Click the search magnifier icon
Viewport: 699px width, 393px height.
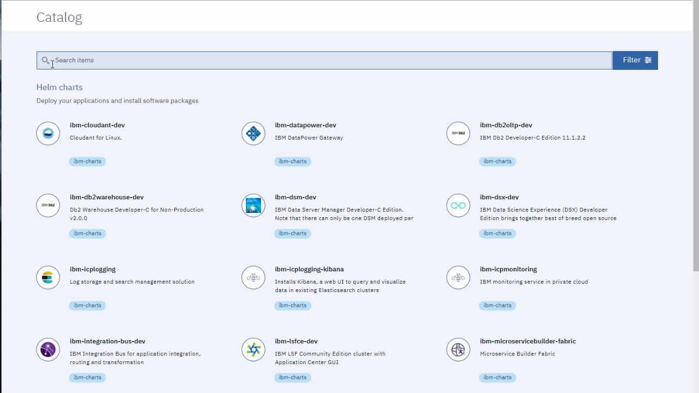coord(45,60)
